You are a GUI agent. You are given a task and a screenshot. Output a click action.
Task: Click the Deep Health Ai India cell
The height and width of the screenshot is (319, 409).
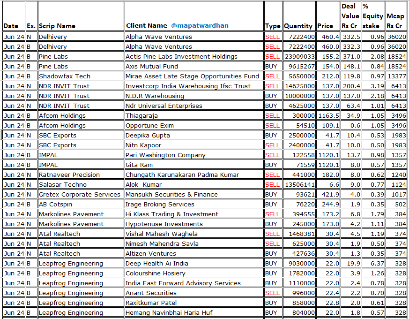[194, 263]
